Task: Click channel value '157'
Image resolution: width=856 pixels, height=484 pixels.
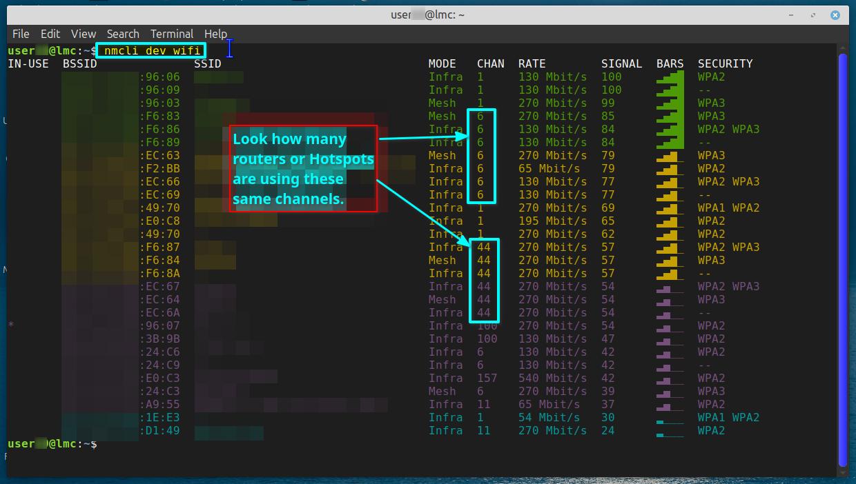Action: click(487, 378)
